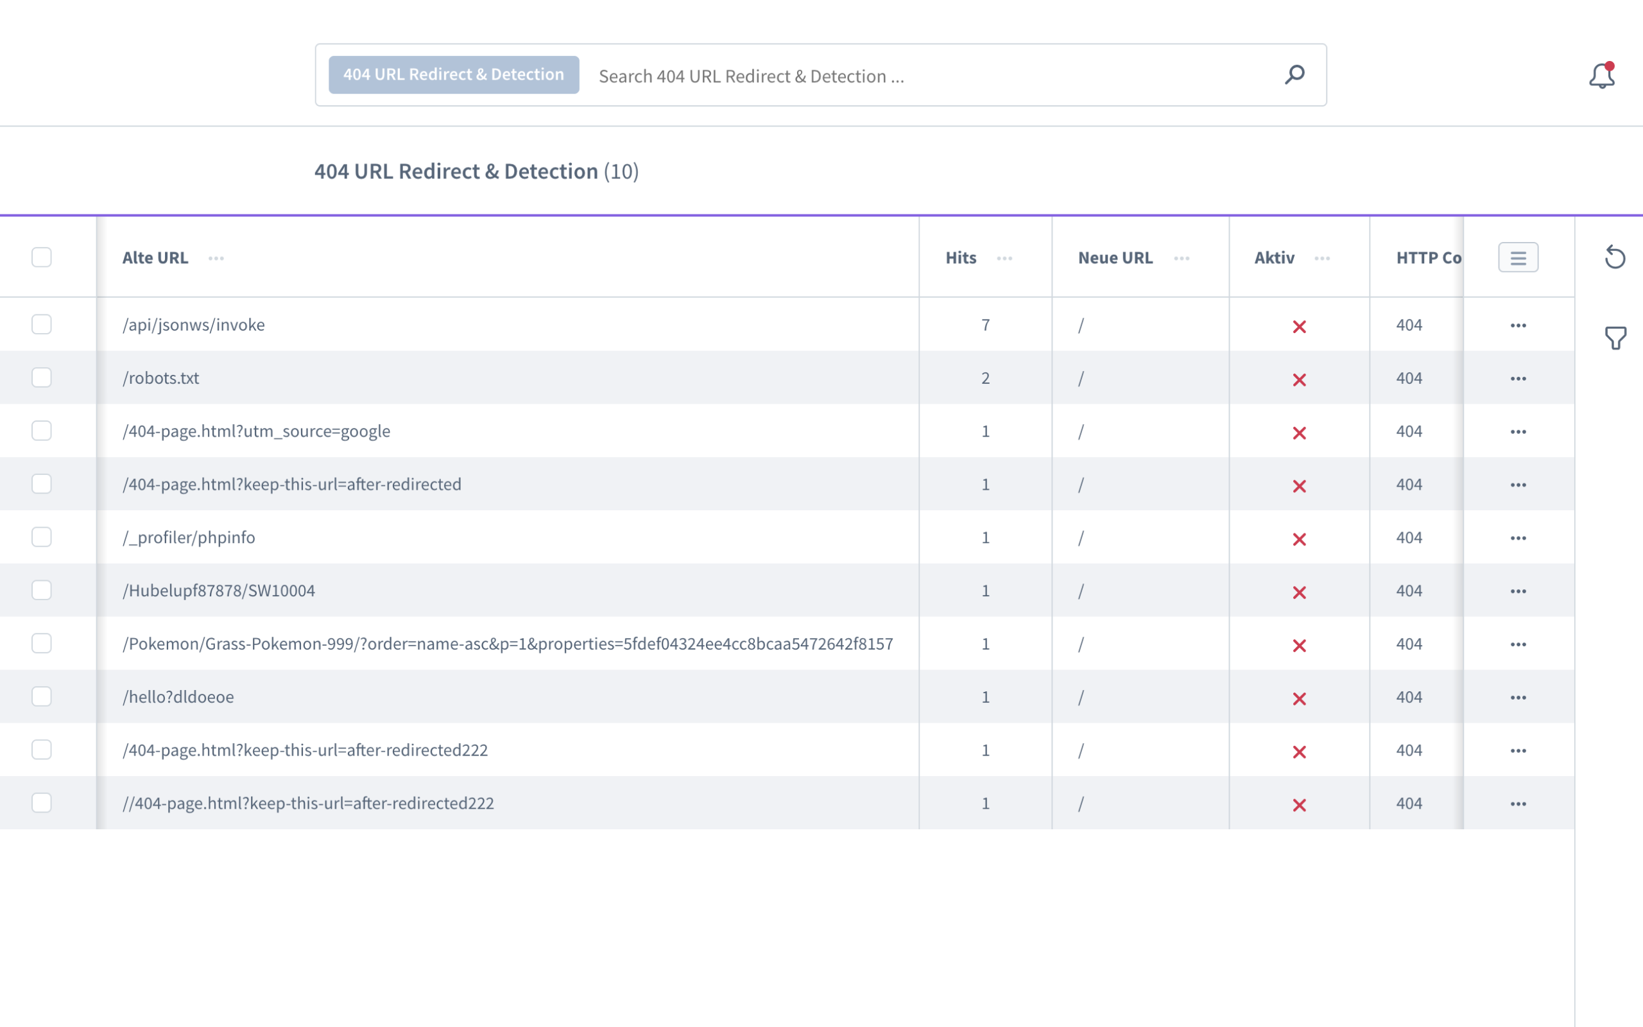1643x1027 pixels.
Task: Open the /robots.txt URL entry
Action: (161, 377)
